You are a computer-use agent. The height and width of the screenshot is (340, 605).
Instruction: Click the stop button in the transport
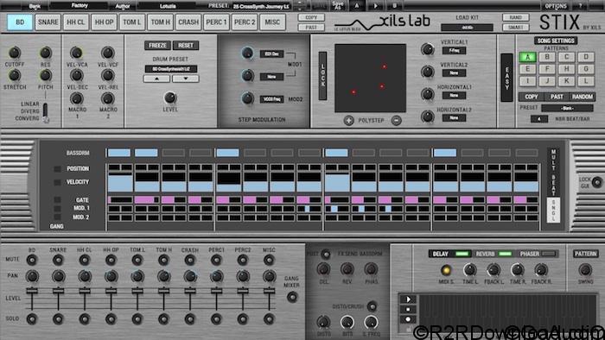[408, 309]
